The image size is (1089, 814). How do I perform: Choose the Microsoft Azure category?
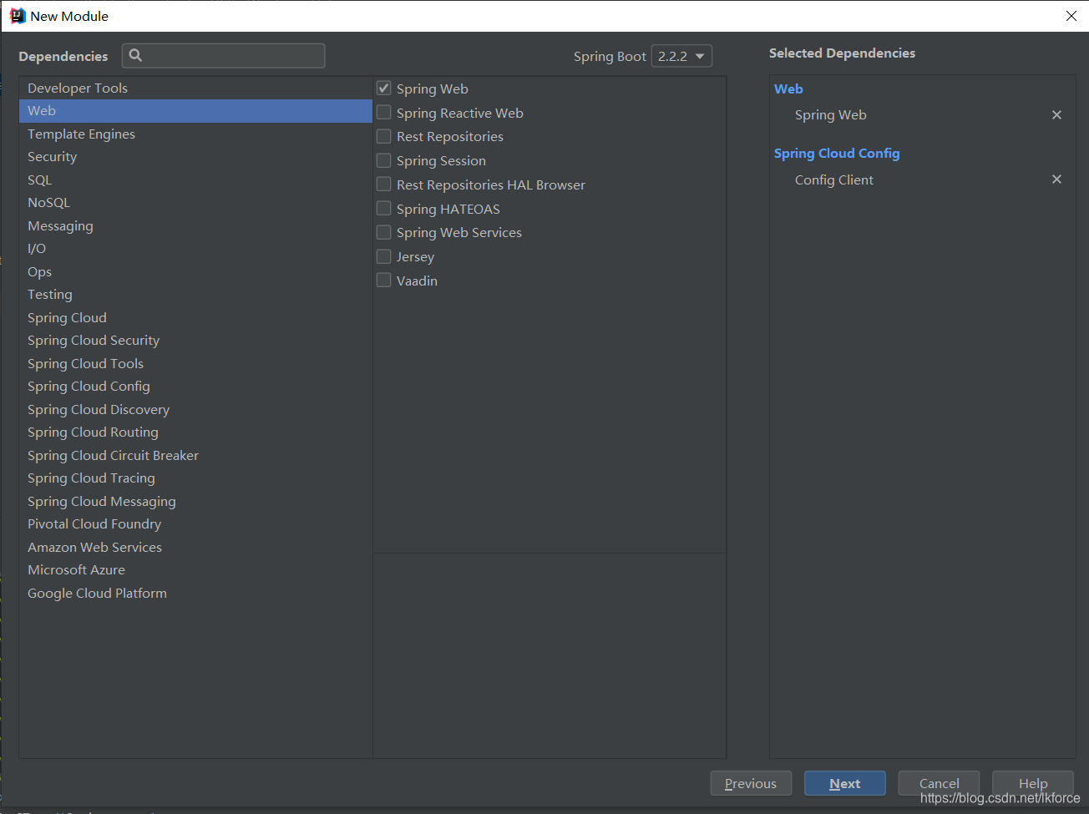pyautogui.click(x=195, y=570)
